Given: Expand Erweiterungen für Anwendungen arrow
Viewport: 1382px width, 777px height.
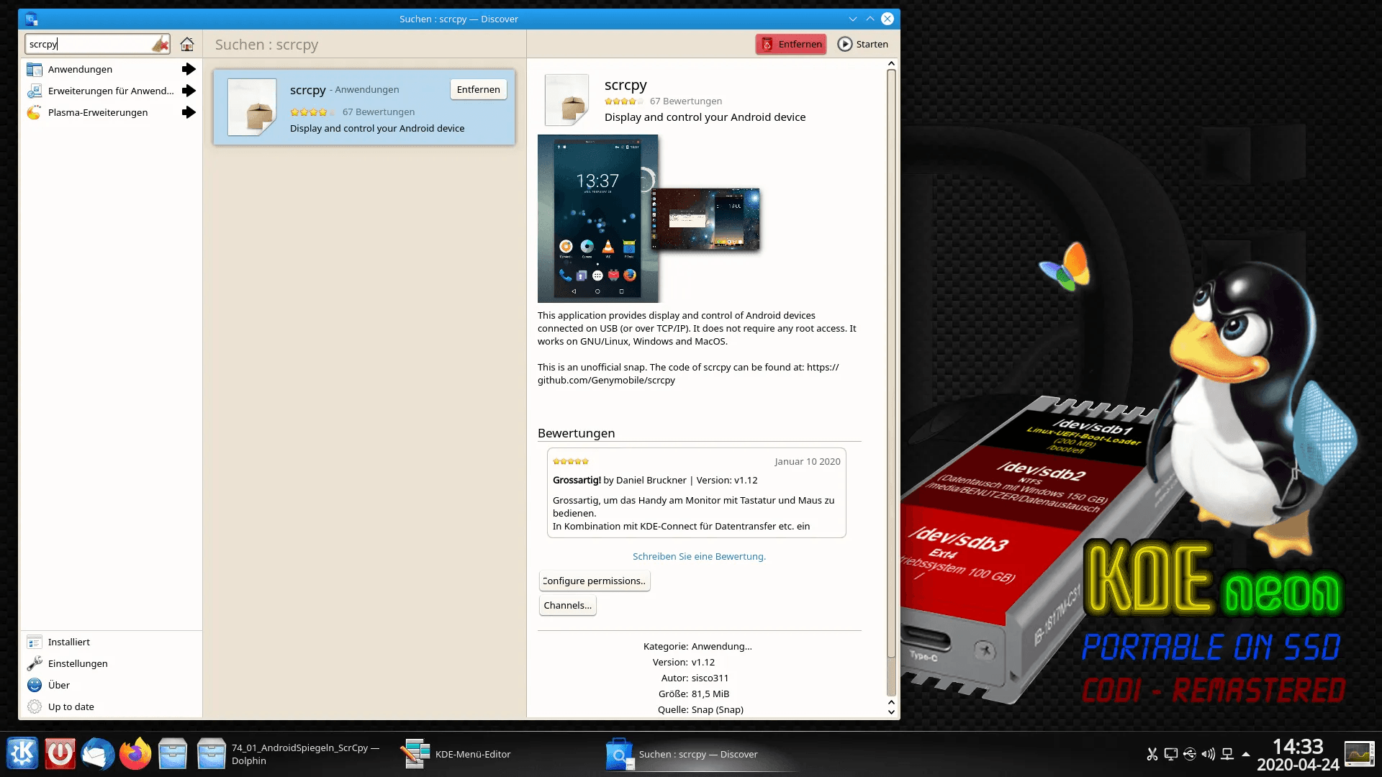Looking at the screenshot, I should [189, 91].
